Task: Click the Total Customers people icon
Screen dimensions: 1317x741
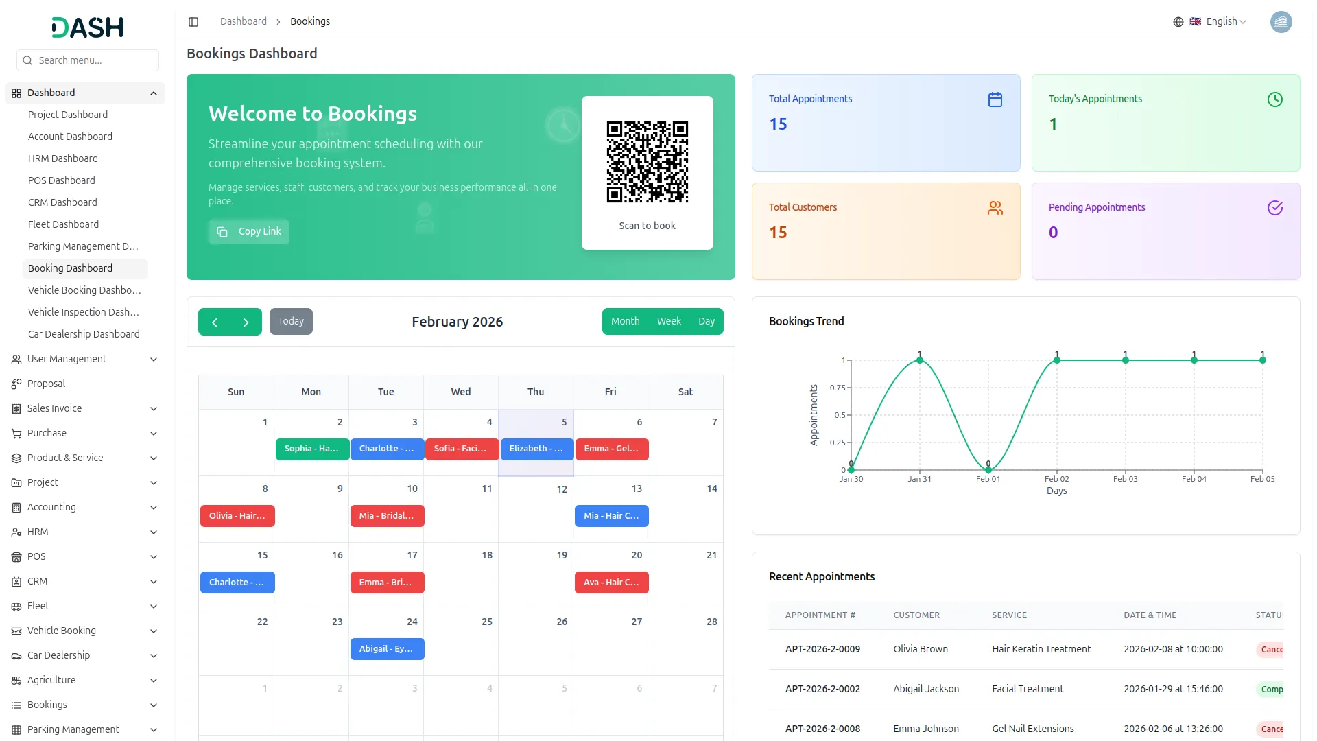Action: (x=995, y=209)
